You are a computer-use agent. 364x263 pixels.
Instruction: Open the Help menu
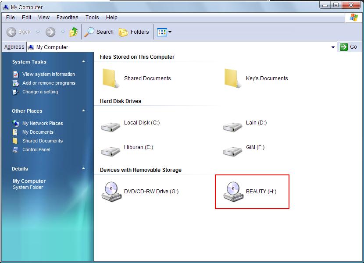[x=112, y=18]
